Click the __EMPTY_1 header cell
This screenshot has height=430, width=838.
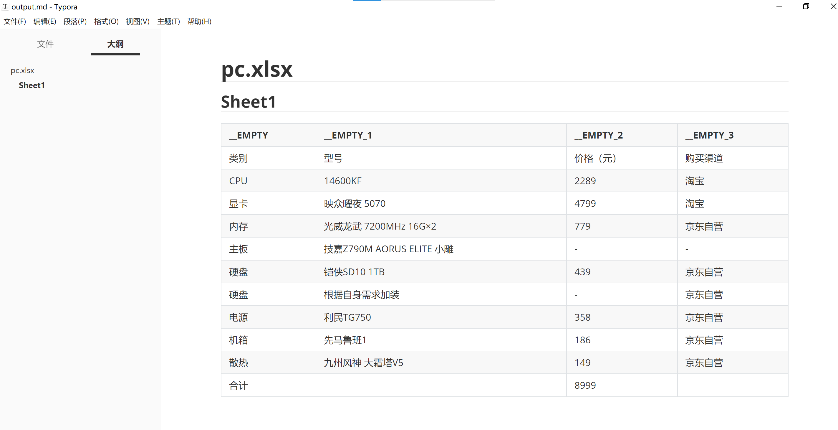coord(441,135)
